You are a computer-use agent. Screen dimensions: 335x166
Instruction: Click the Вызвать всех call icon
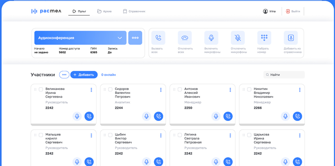click(158, 38)
